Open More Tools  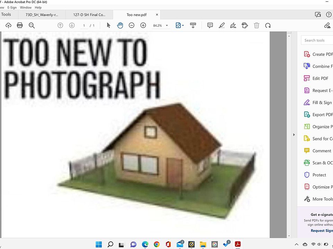point(318,199)
